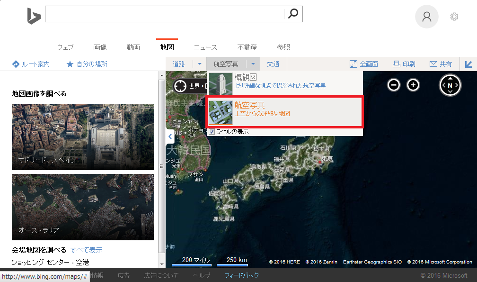477x282 pixels.
Task: Click the 広告 footer link
Action: tap(124, 276)
